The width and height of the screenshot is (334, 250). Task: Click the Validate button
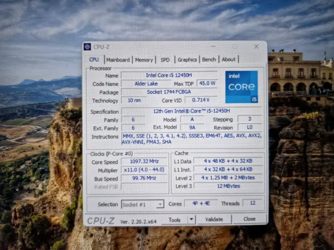point(214,219)
